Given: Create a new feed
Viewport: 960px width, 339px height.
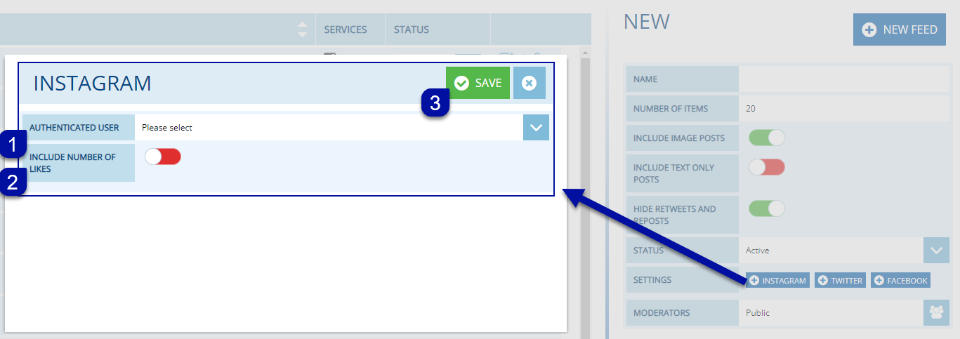Looking at the screenshot, I should pyautogui.click(x=900, y=29).
